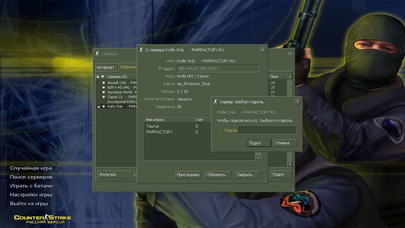Select Играть с ботами menu item
The image size is (405, 228).
click(x=31, y=186)
